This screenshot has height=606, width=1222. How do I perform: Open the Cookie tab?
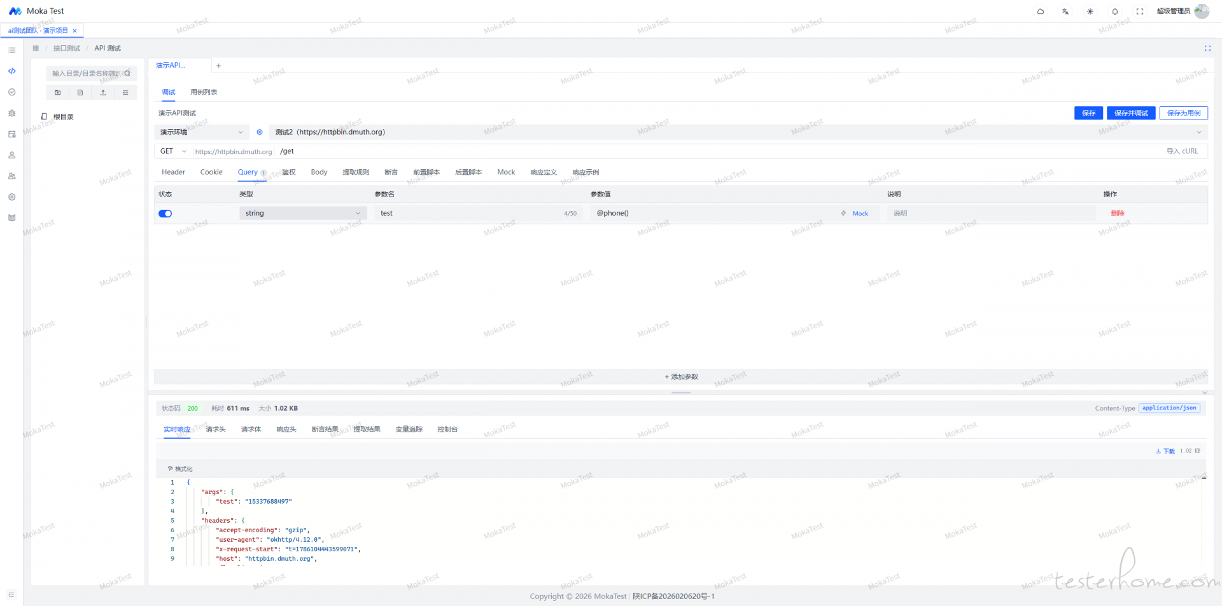[211, 172]
